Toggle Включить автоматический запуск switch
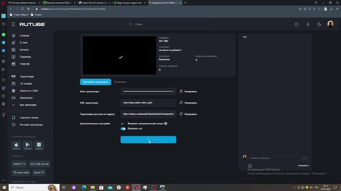The width and height of the screenshot is (341, 191). (123, 124)
